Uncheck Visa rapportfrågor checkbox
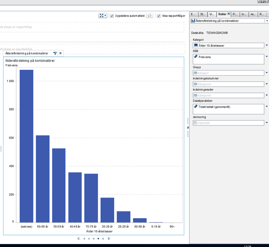The height and width of the screenshot is (247, 269). pos(159,16)
